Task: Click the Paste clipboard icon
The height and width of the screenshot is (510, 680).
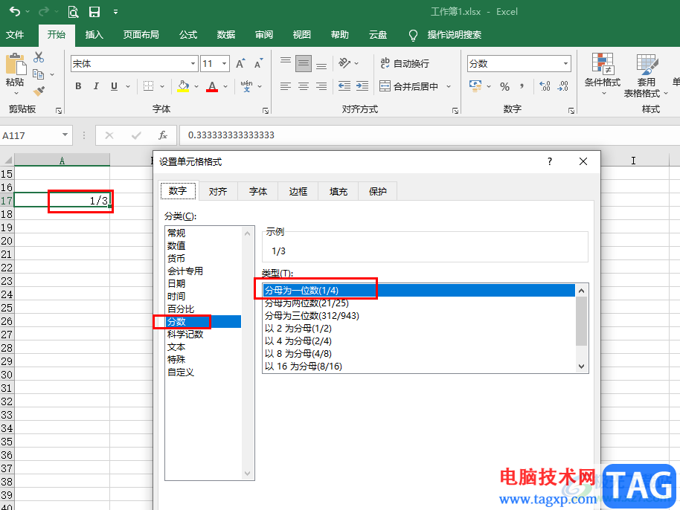Action: pyautogui.click(x=16, y=64)
